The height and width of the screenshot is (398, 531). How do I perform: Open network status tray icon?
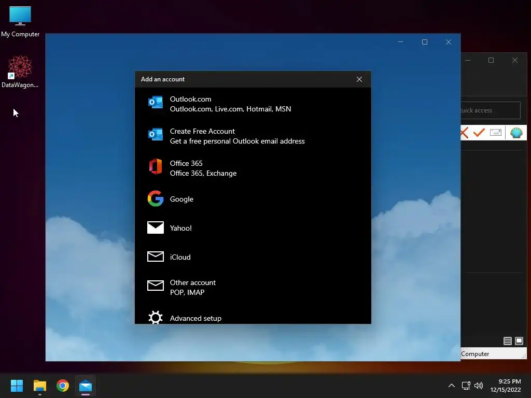pyautogui.click(x=466, y=386)
